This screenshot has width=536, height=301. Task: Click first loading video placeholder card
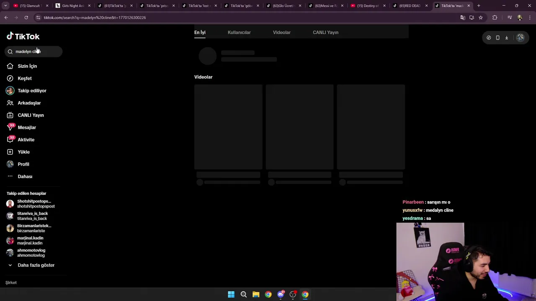[x=228, y=127]
